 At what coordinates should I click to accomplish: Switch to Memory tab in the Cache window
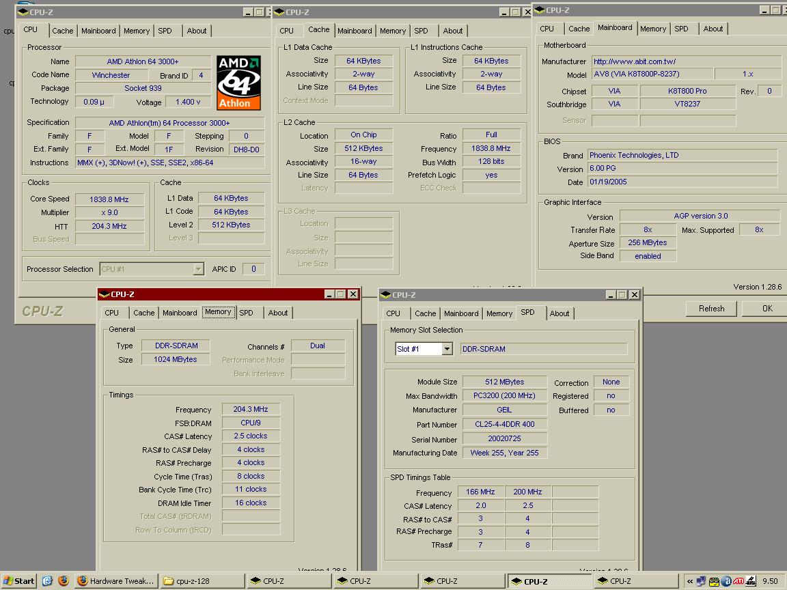393,31
